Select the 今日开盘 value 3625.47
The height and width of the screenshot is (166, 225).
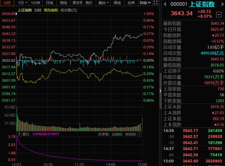coord(217,29)
